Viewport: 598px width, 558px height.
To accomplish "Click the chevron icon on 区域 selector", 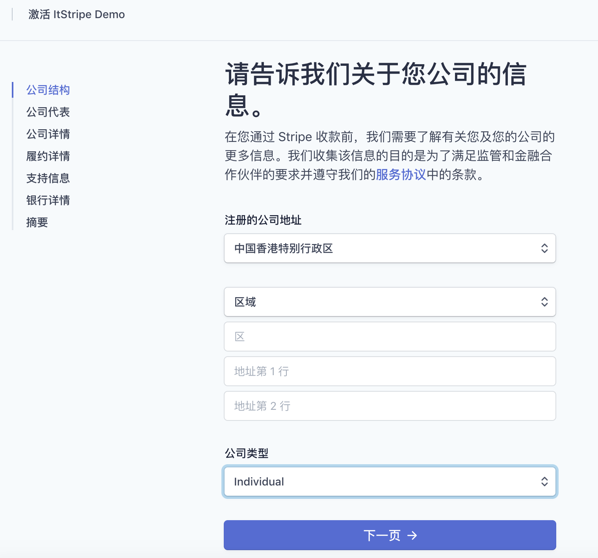I will (544, 302).
